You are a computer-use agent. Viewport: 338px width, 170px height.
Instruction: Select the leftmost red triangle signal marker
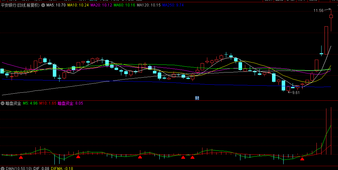click(x=21, y=157)
